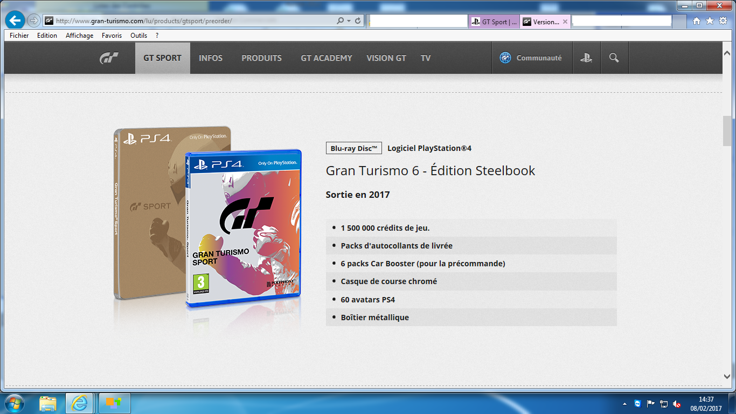The image size is (736, 414).
Task: Click the orange-green app taskbar icon
Action: 114,403
